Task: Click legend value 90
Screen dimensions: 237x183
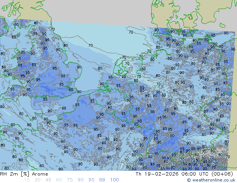Action: tap(80, 180)
